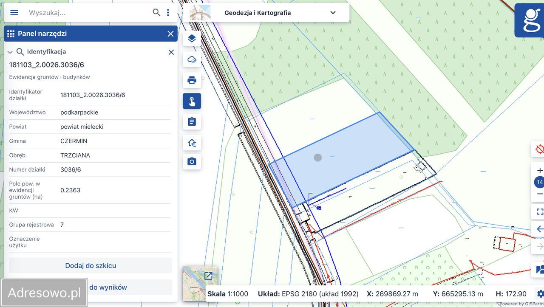Click the Numer działki value '3036/6'
This screenshot has width=544, height=307.
point(71,170)
